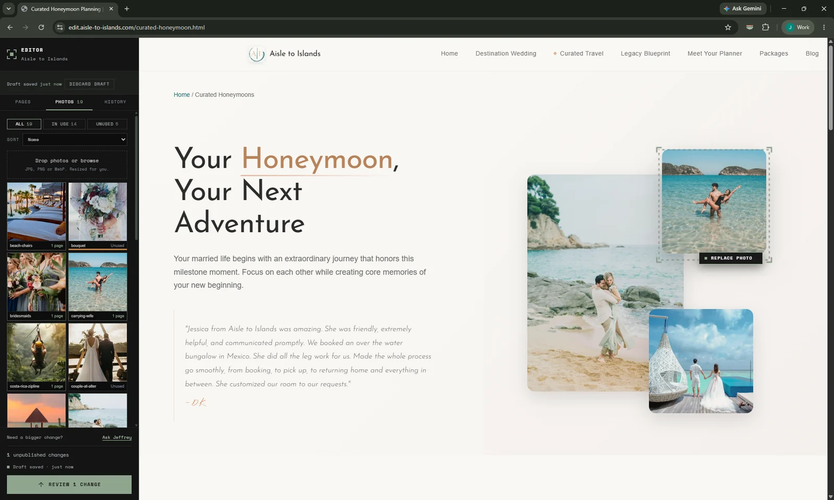Select the couple-at-alter photo thumbnail
834x500 pixels.
tap(97, 356)
